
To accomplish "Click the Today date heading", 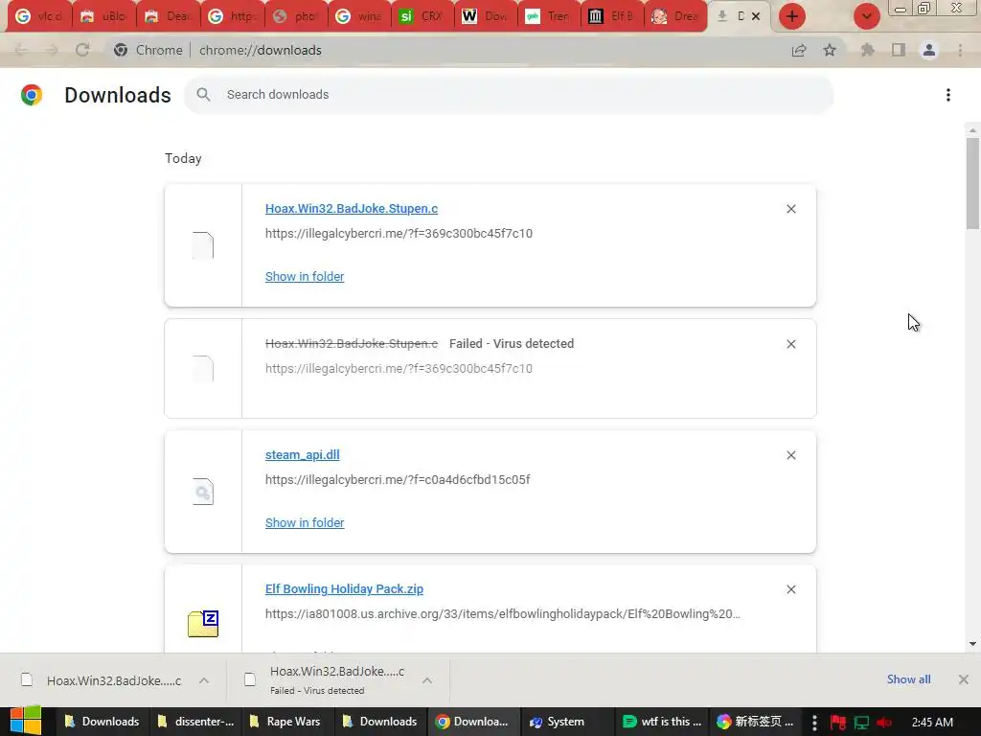I will pyautogui.click(x=183, y=158).
